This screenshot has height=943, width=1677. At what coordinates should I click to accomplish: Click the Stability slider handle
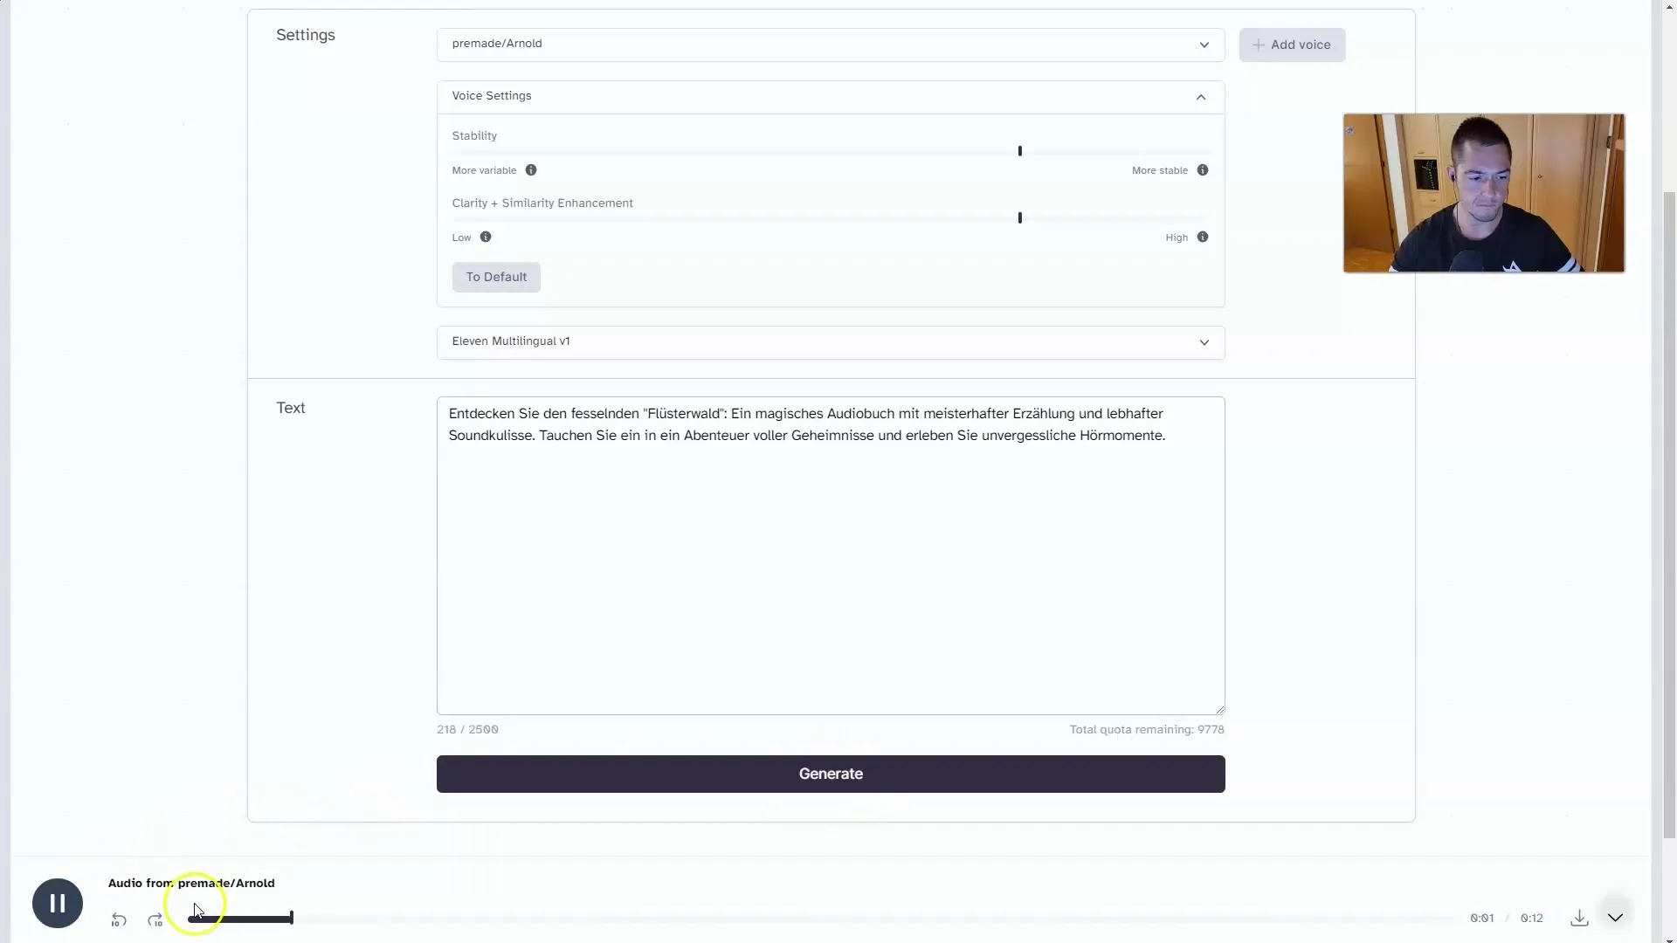click(x=1019, y=151)
